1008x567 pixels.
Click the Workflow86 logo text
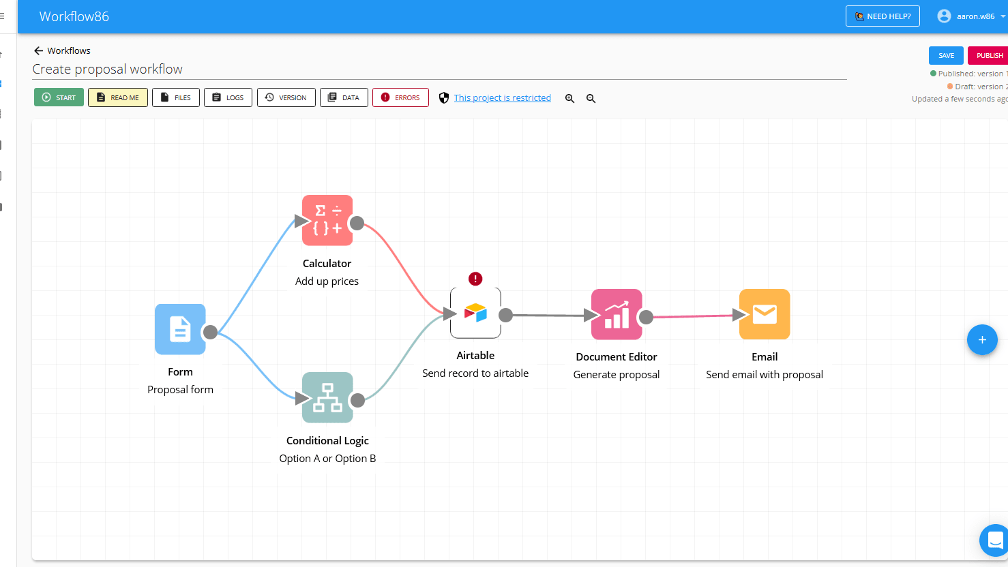coord(74,16)
